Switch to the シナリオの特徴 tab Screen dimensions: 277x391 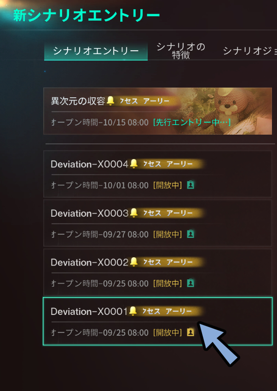click(181, 51)
